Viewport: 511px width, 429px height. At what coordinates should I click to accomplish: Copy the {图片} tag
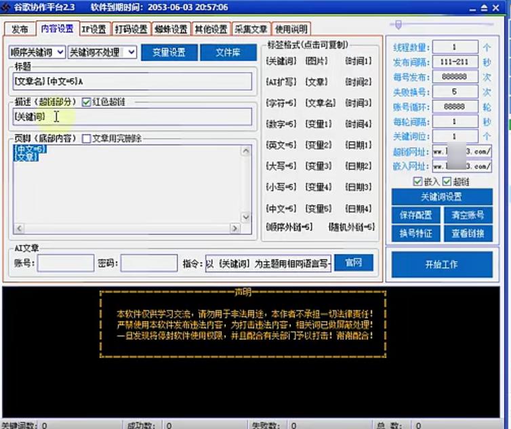[316, 61]
